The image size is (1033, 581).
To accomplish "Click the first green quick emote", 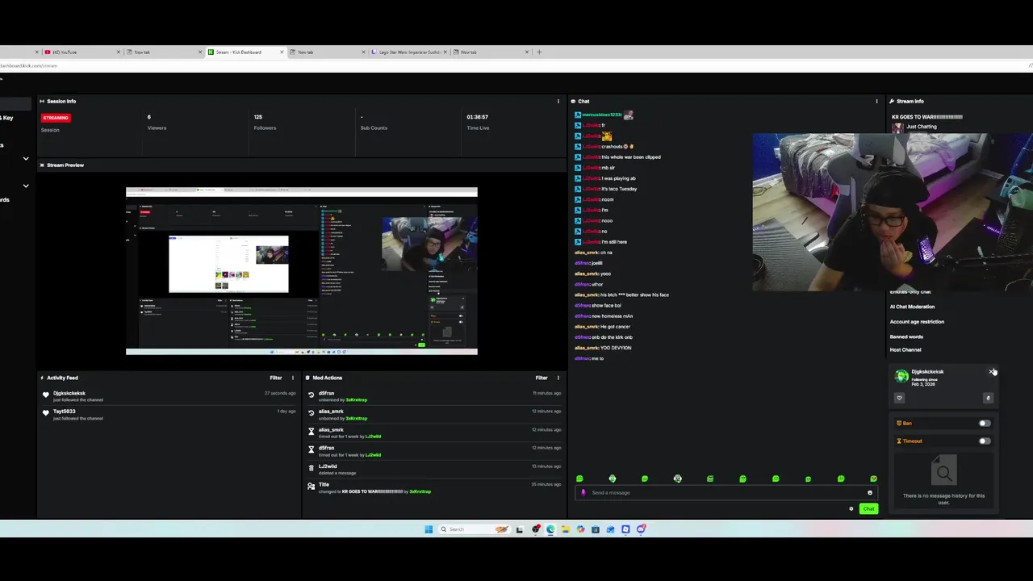I will [x=579, y=479].
